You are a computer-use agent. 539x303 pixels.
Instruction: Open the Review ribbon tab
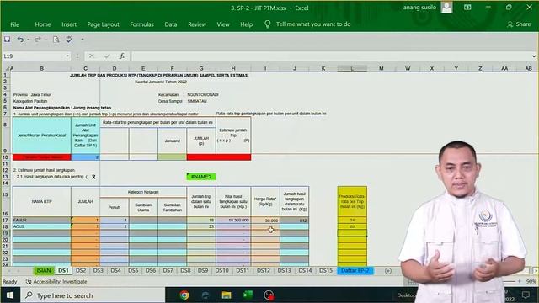197,24
